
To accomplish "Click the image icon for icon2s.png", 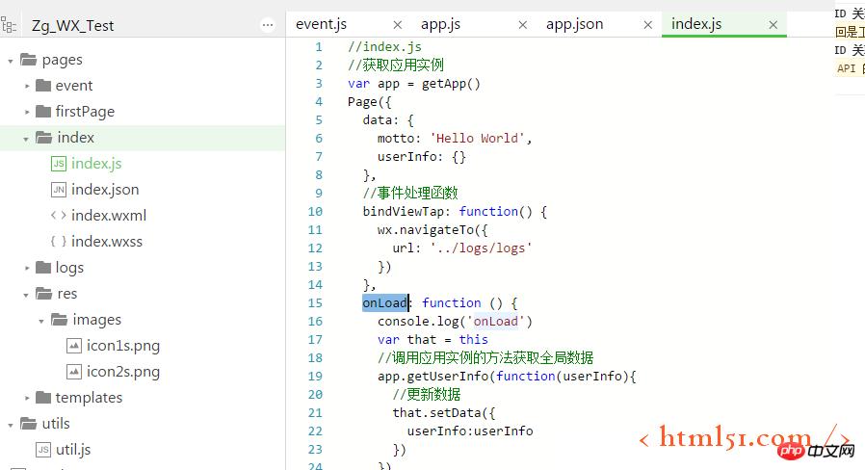I will point(74,372).
